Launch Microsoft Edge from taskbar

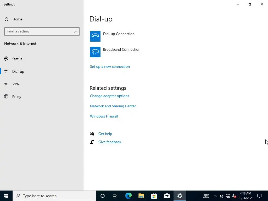(128, 196)
